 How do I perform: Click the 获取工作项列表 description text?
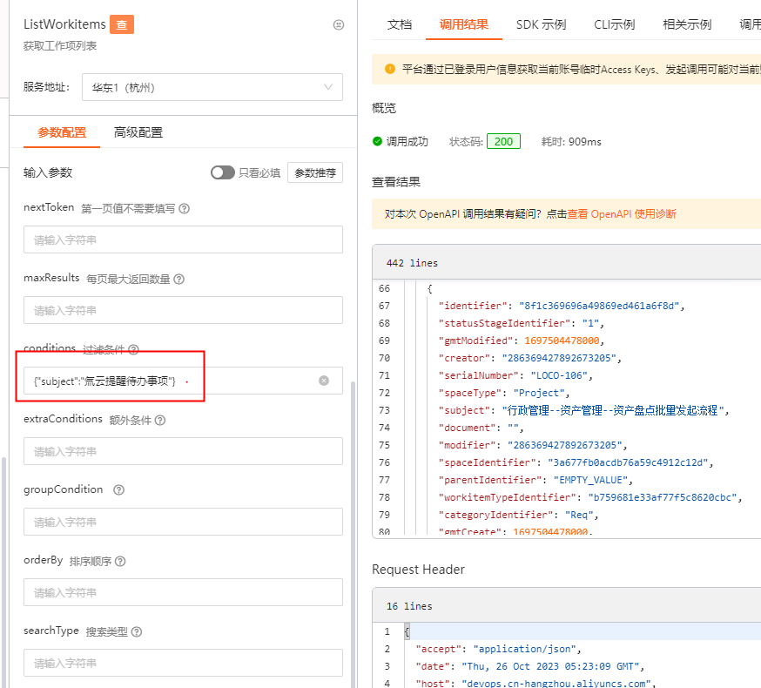click(60, 45)
